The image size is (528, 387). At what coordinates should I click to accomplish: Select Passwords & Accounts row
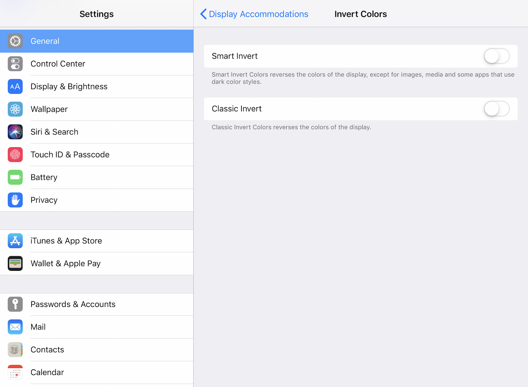pyautogui.click(x=97, y=304)
